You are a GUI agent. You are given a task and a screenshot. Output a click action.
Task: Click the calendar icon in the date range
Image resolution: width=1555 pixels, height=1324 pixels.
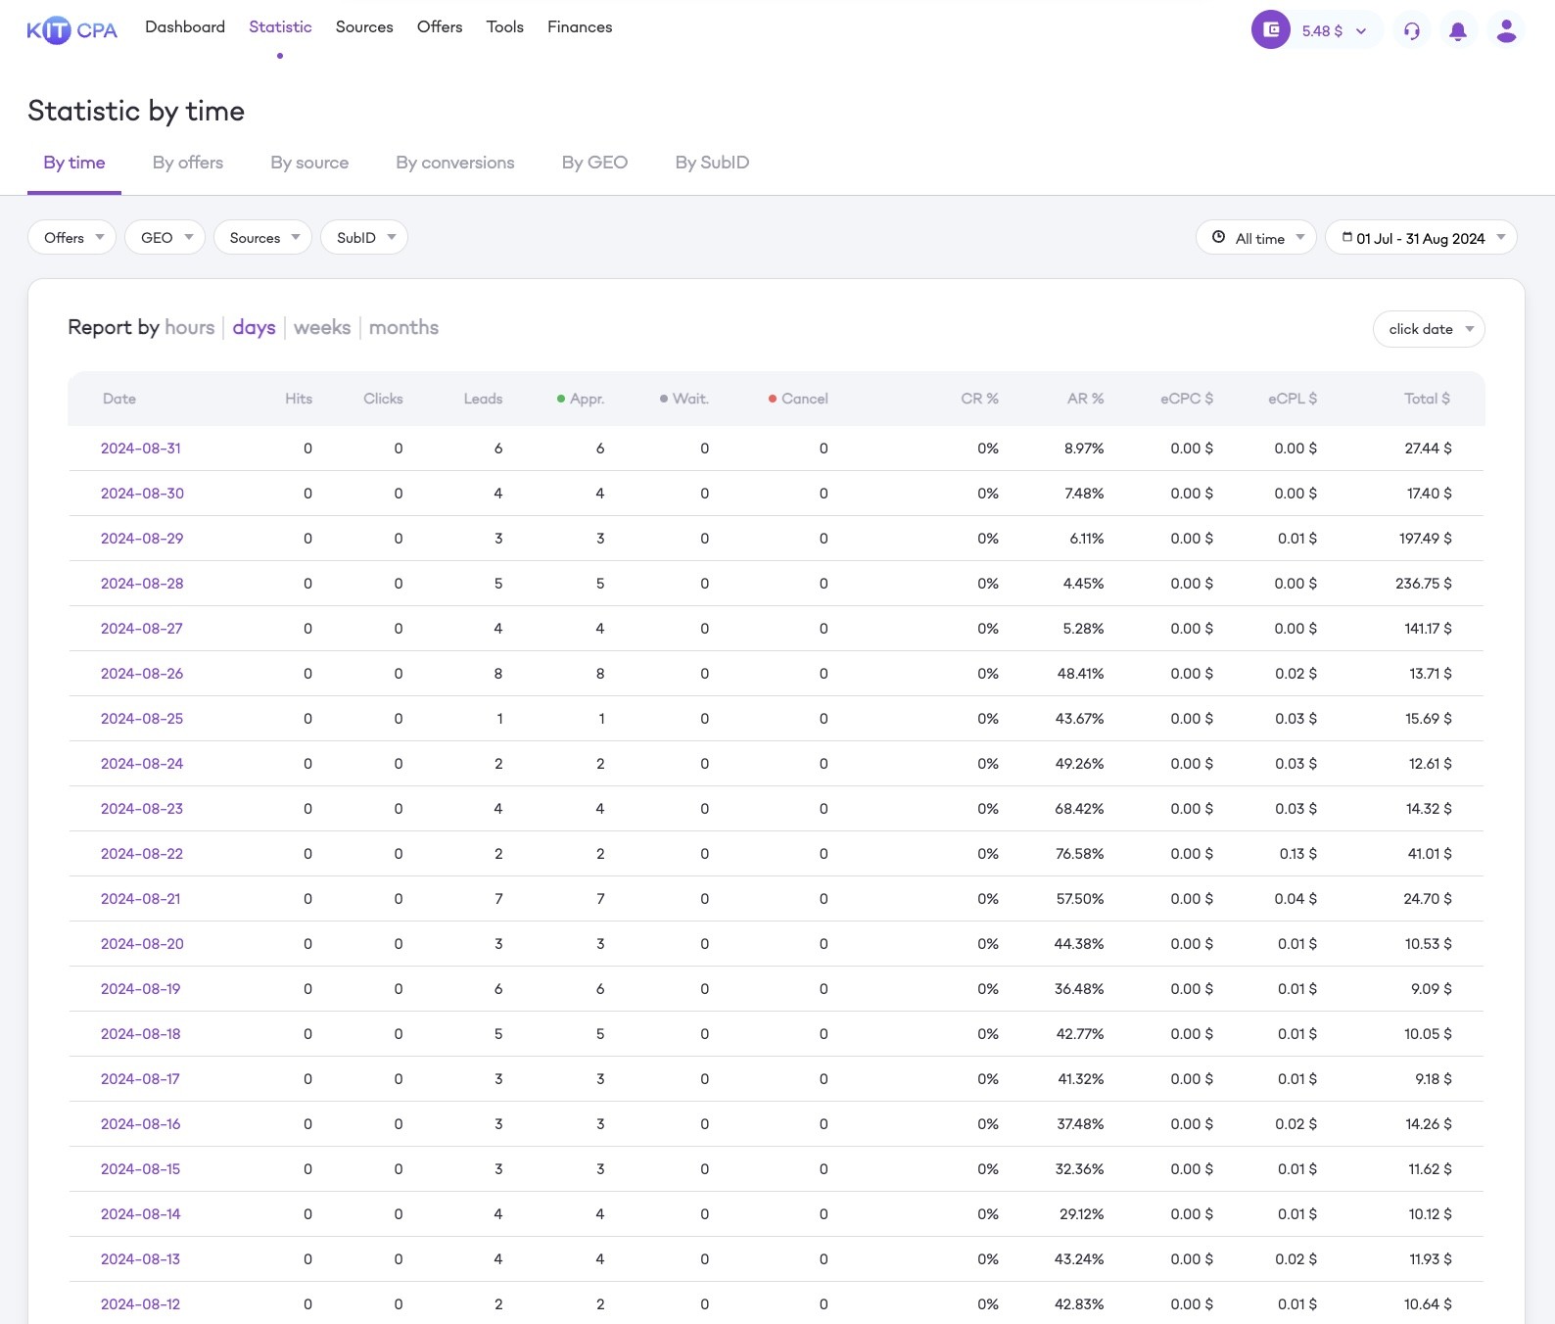pyautogui.click(x=1347, y=237)
